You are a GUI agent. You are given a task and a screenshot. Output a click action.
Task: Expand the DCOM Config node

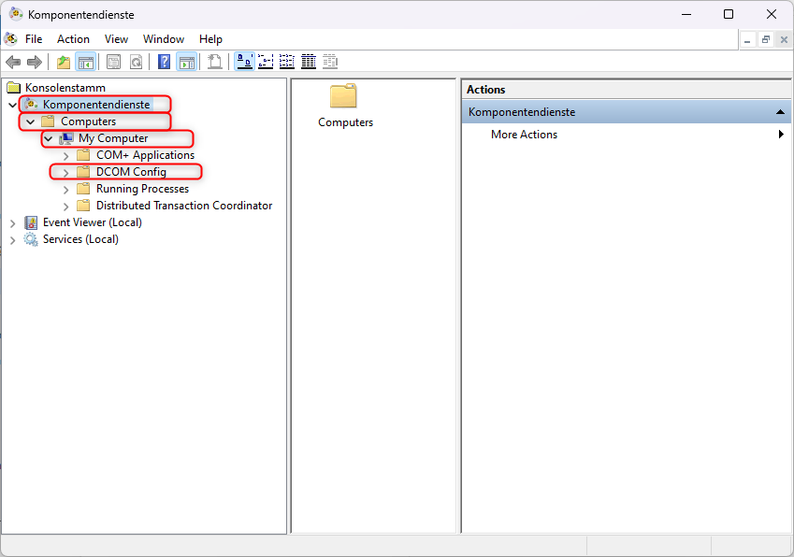click(64, 172)
